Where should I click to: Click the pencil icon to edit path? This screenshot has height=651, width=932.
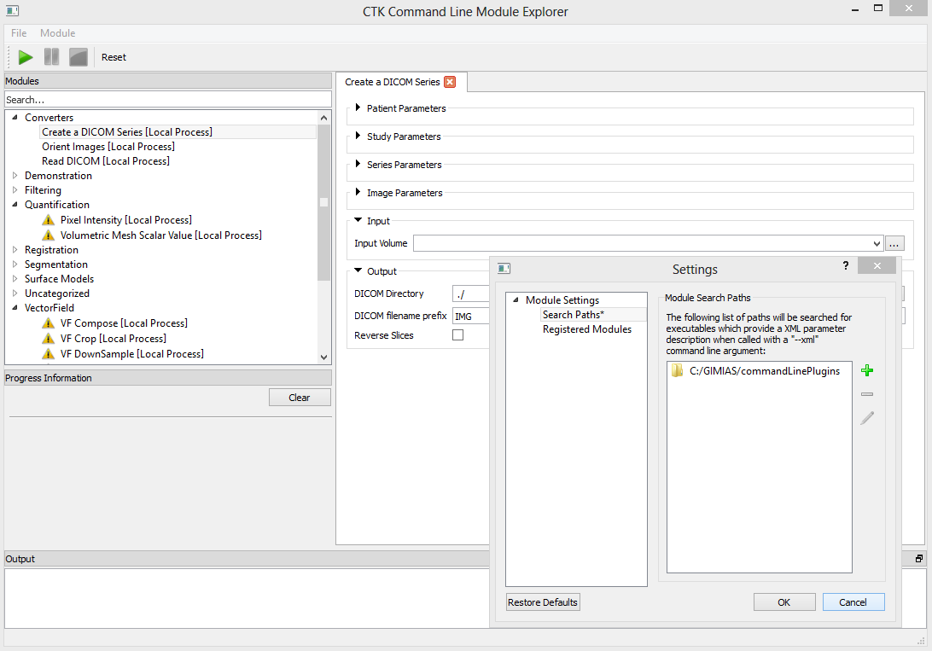point(867,418)
